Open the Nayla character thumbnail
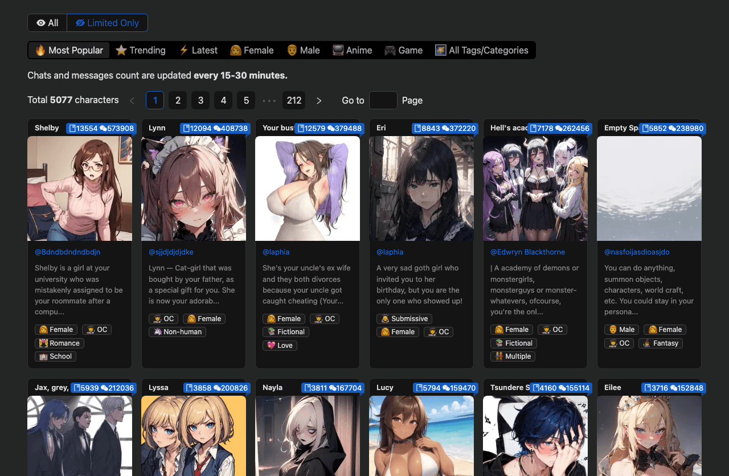729x476 pixels. tap(308, 436)
